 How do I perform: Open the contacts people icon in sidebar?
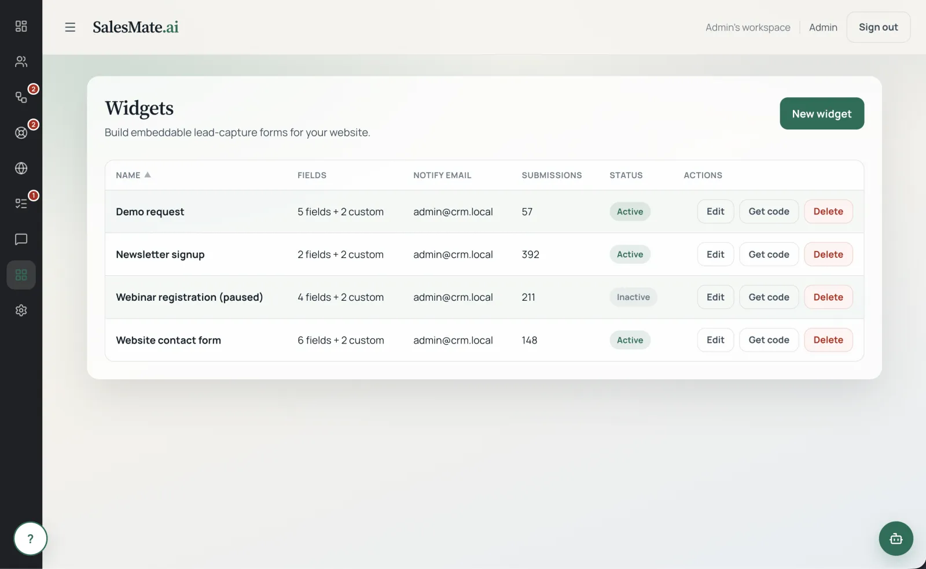tap(21, 61)
